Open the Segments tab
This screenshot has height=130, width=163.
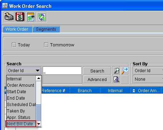point(46,29)
